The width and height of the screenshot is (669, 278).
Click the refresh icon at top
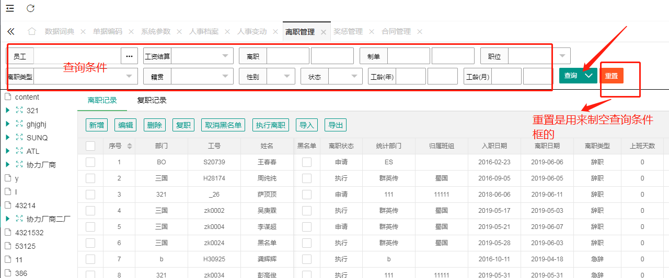coord(30,8)
